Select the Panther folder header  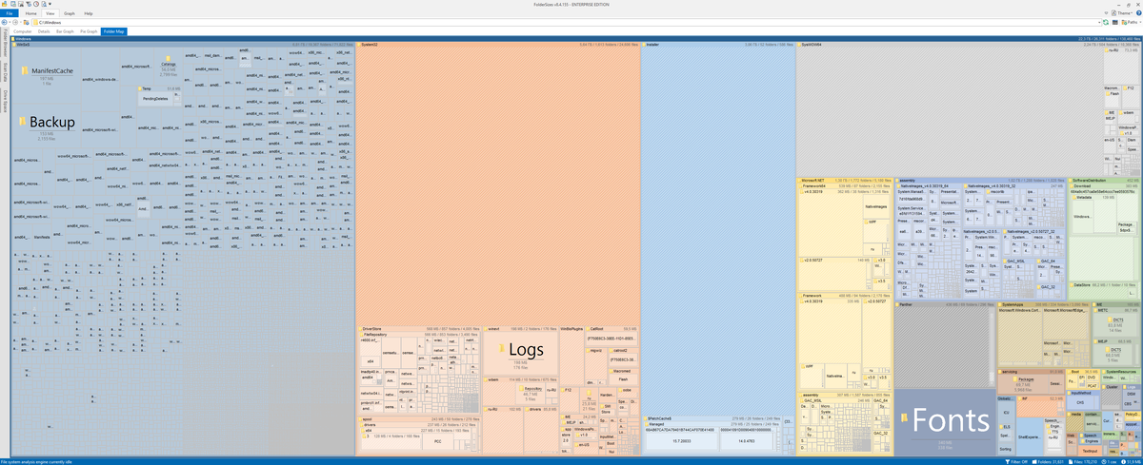944,305
